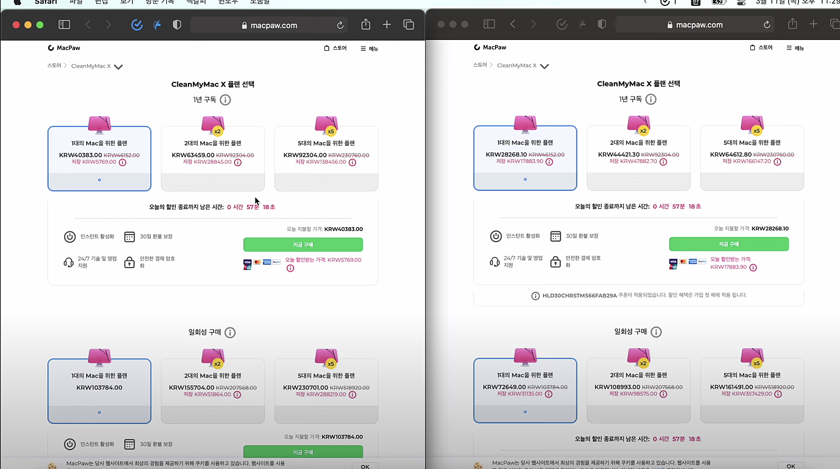This screenshot has width=840, height=469.
Task: Show savings info for KRW5769.00 plan card
Action: 122,163
